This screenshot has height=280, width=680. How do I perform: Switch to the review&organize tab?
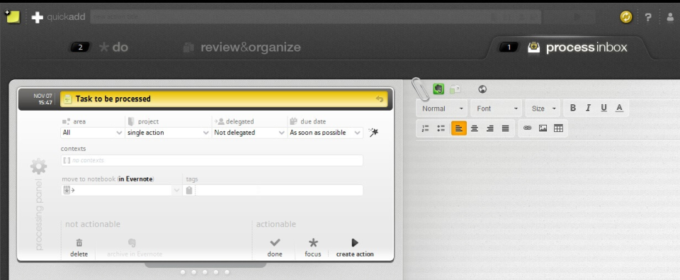(x=242, y=47)
